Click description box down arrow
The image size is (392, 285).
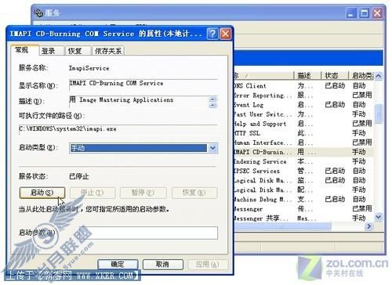click(213, 105)
